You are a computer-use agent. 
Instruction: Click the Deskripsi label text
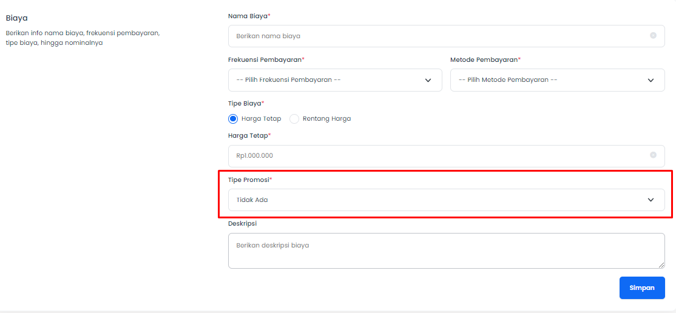tap(242, 223)
